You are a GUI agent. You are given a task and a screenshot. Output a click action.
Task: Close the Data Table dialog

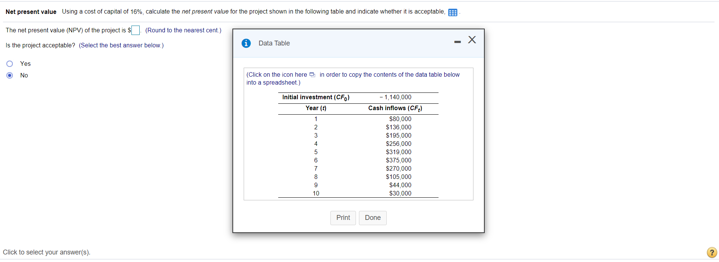pos(472,40)
